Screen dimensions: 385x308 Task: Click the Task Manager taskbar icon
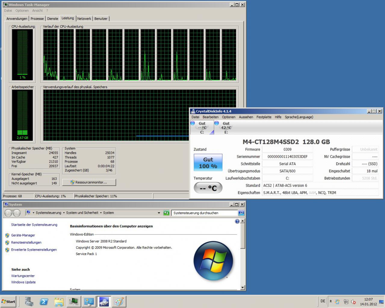(74, 301)
